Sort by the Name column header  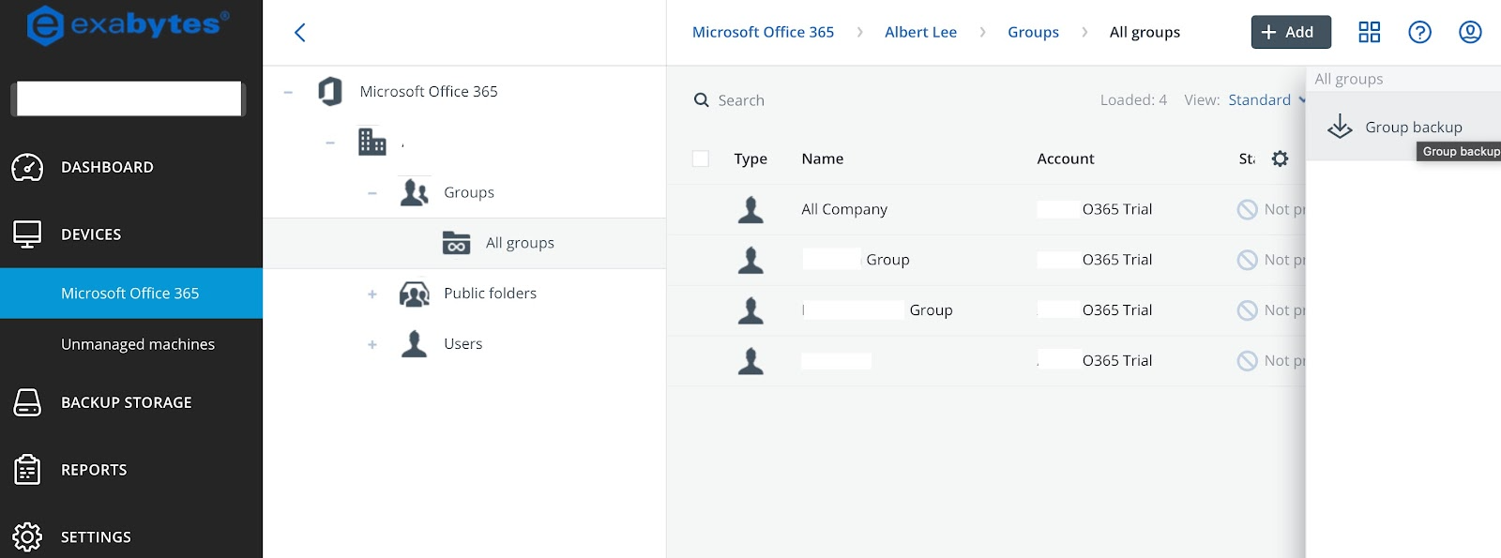pyautogui.click(x=822, y=158)
